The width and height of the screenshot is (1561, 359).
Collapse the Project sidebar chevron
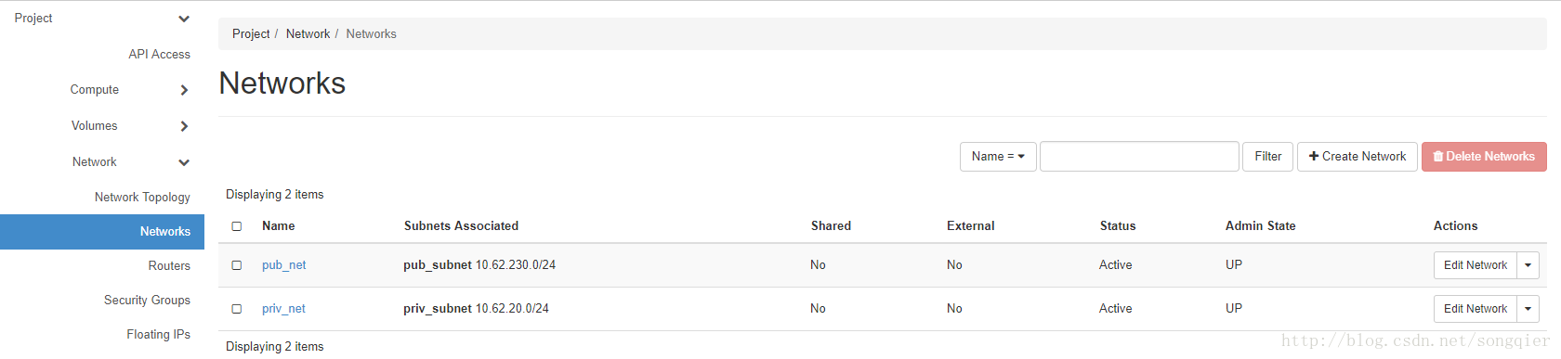[x=184, y=19]
